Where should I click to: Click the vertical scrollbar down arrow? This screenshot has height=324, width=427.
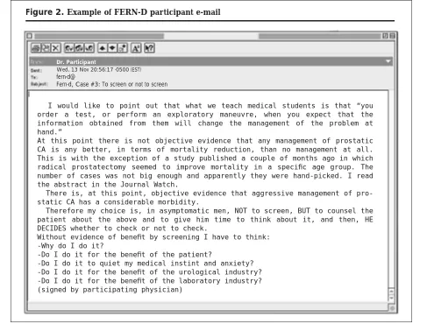[391, 299]
